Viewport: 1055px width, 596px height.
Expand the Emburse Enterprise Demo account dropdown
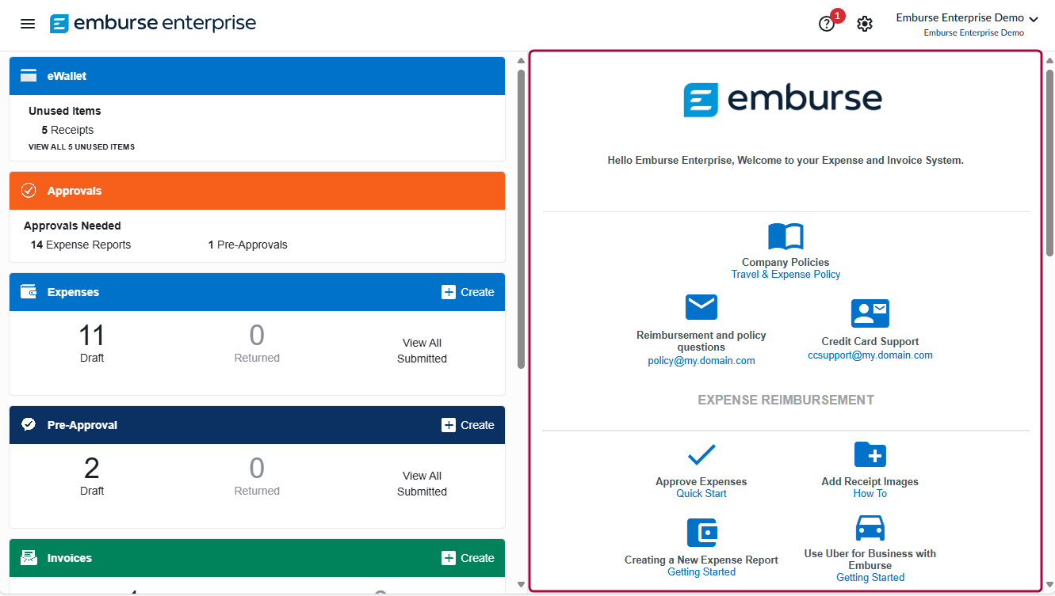pos(966,18)
